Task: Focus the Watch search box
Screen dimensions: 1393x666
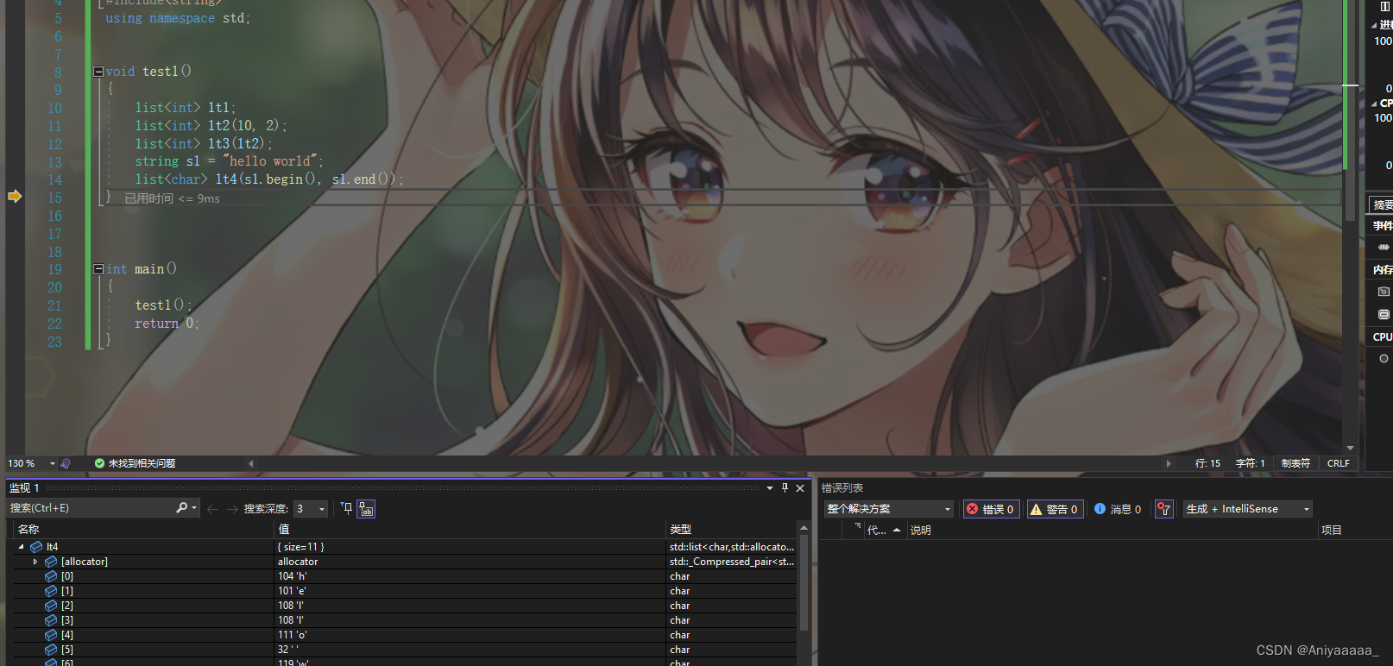Action: coord(91,508)
